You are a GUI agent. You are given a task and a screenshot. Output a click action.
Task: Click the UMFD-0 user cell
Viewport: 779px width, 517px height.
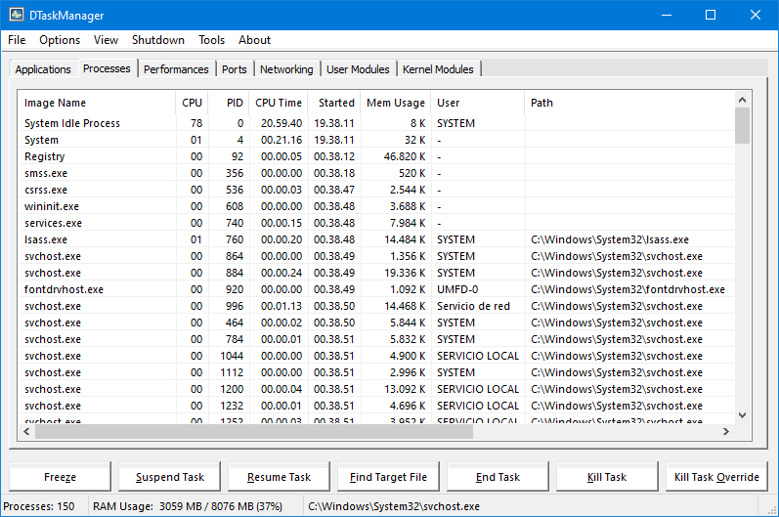(457, 289)
